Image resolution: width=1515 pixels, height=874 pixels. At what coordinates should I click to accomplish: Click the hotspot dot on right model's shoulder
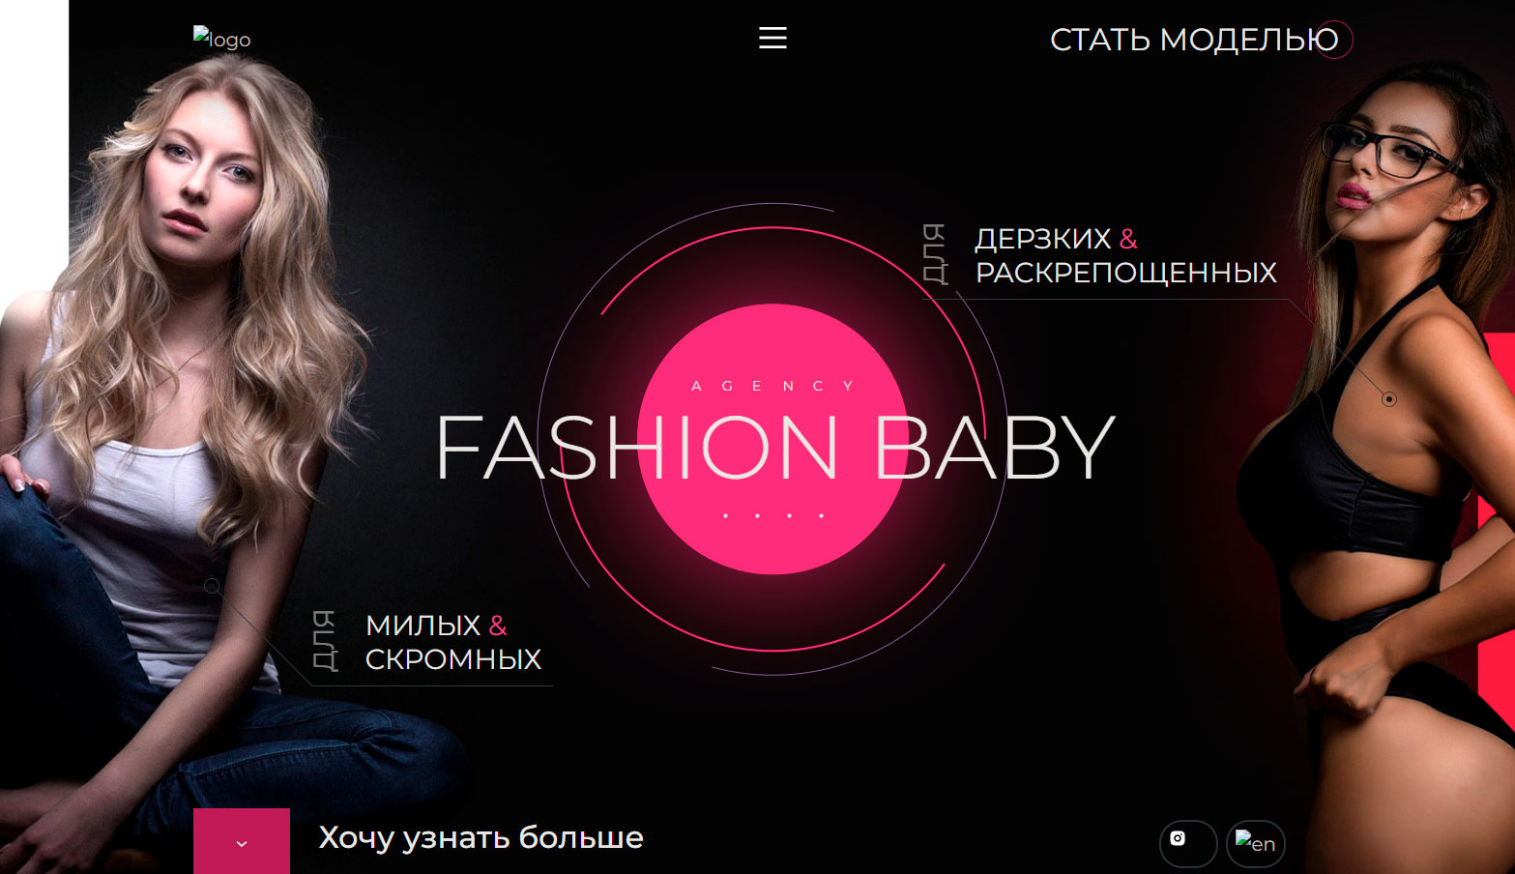[1389, 399]
